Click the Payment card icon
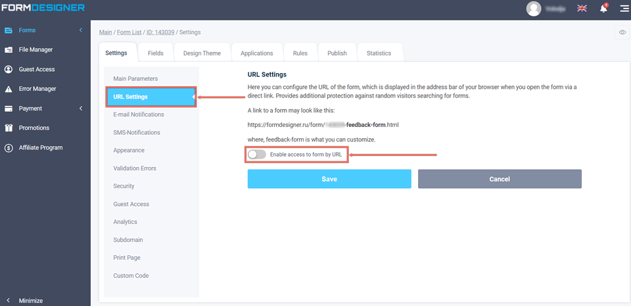This screenshot has height=306, width=631. point(9,109)
